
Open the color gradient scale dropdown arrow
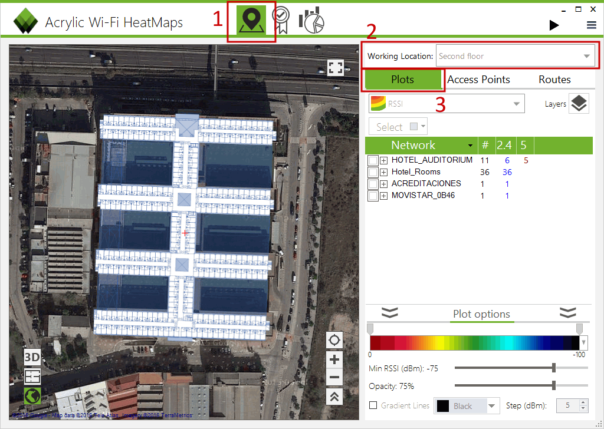[x=583, y=342]
